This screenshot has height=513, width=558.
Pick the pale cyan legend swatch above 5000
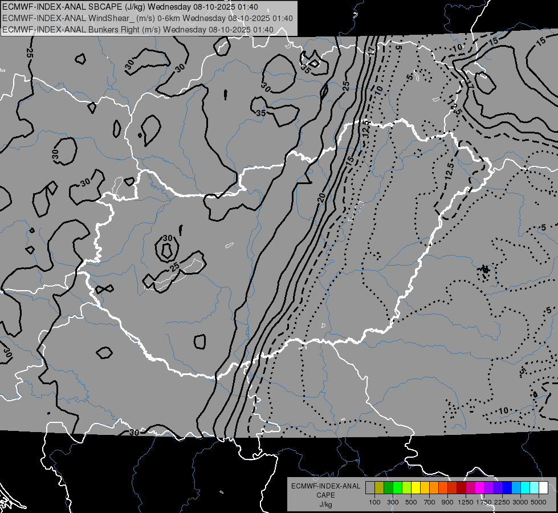pyautogui.click(x=535, y=488)
